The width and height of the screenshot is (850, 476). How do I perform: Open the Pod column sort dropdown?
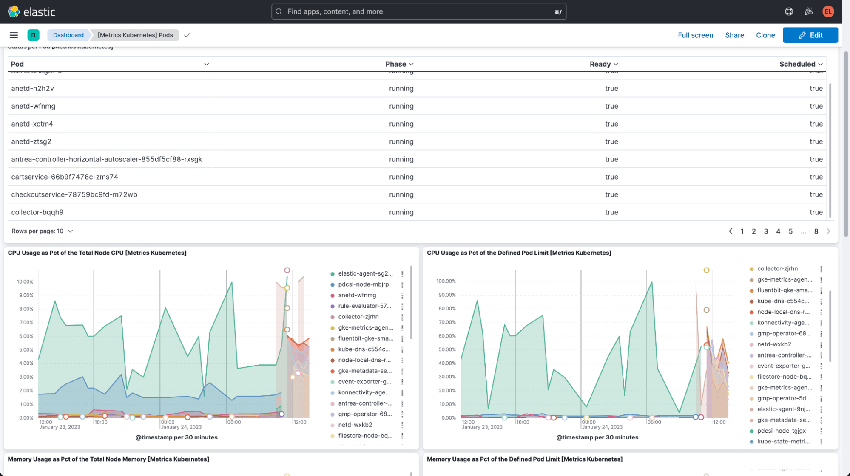coord(207,64)
